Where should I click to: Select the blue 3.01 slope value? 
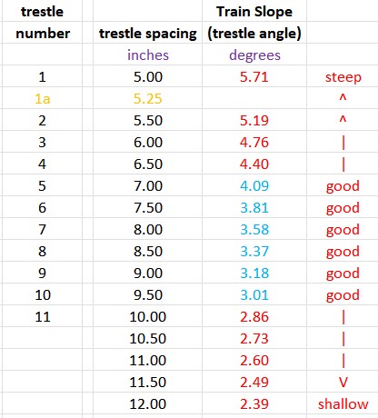pyautogui.click(x=254, y=294)
